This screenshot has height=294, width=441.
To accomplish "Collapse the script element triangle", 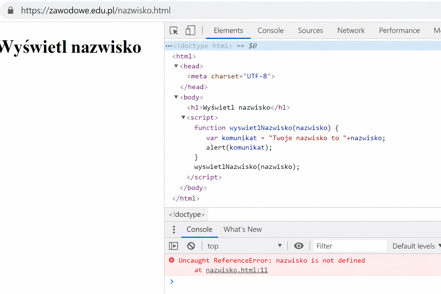I will point(183,118).
